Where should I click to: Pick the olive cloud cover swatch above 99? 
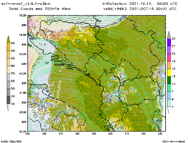click(x=8, y=39)
